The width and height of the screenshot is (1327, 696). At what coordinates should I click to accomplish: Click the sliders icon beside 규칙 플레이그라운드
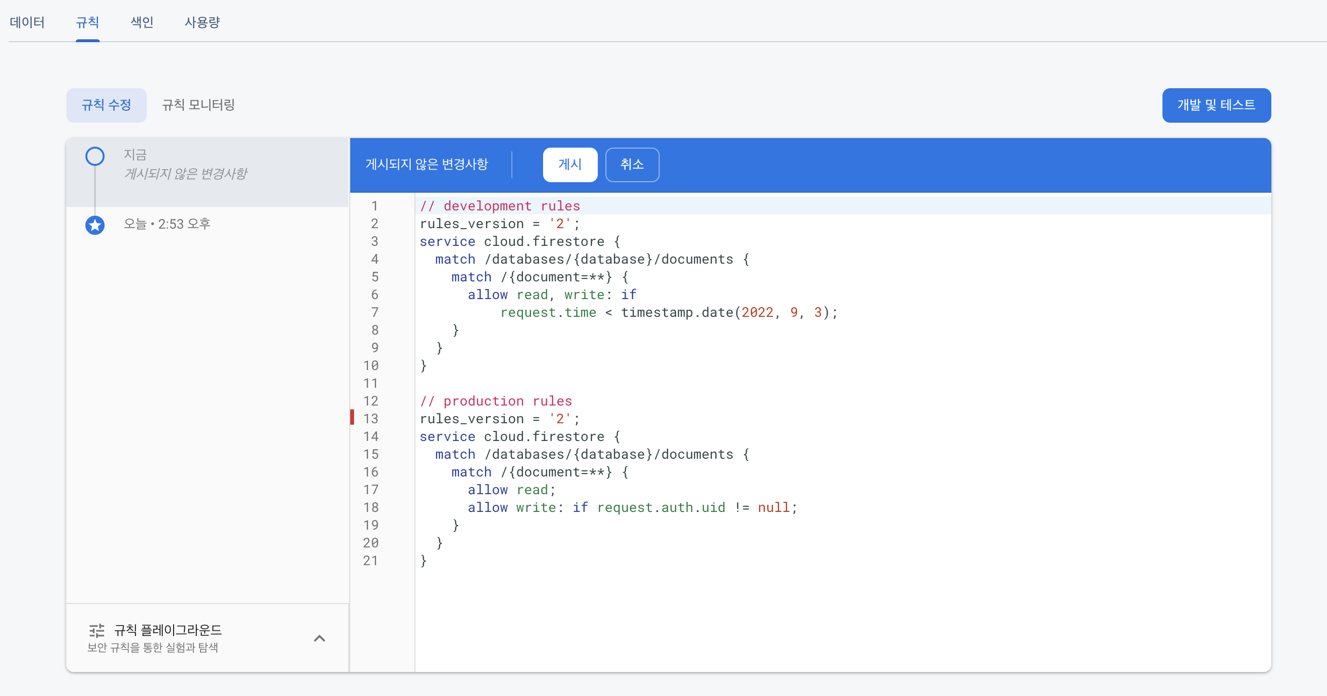click(96, 630)
